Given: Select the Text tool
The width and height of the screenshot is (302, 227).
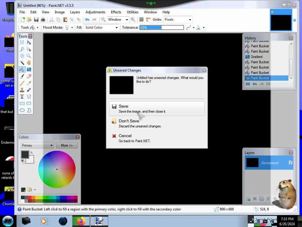Looking at the screenshot, I should click(22, 97).
